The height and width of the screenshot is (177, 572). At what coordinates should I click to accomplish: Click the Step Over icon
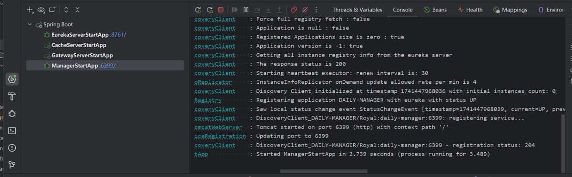[257, 10]
